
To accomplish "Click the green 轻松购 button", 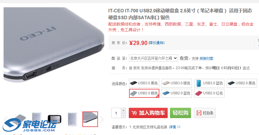I will tap(180, 113).
